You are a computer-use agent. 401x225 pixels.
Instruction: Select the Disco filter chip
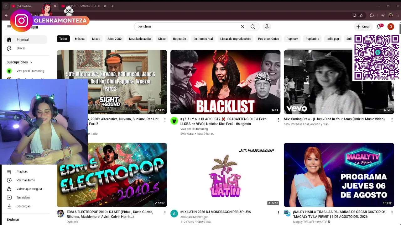coord(162,39)
